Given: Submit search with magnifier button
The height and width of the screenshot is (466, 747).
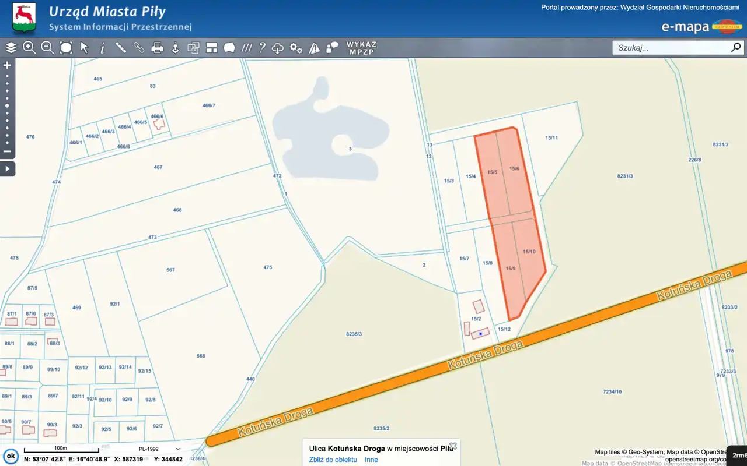Looking at the screenshot, I should [x=735, y=47].
